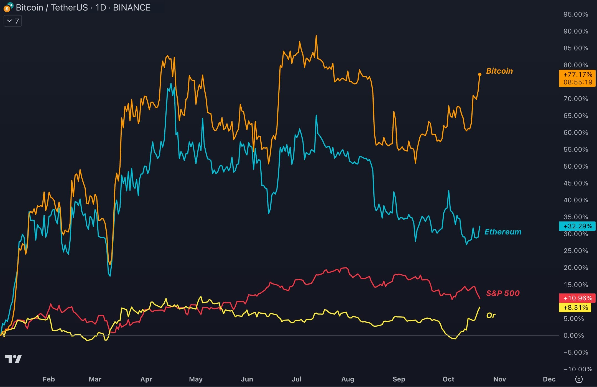Click the cyan +32.29% price tag

[x=577, y=226]
